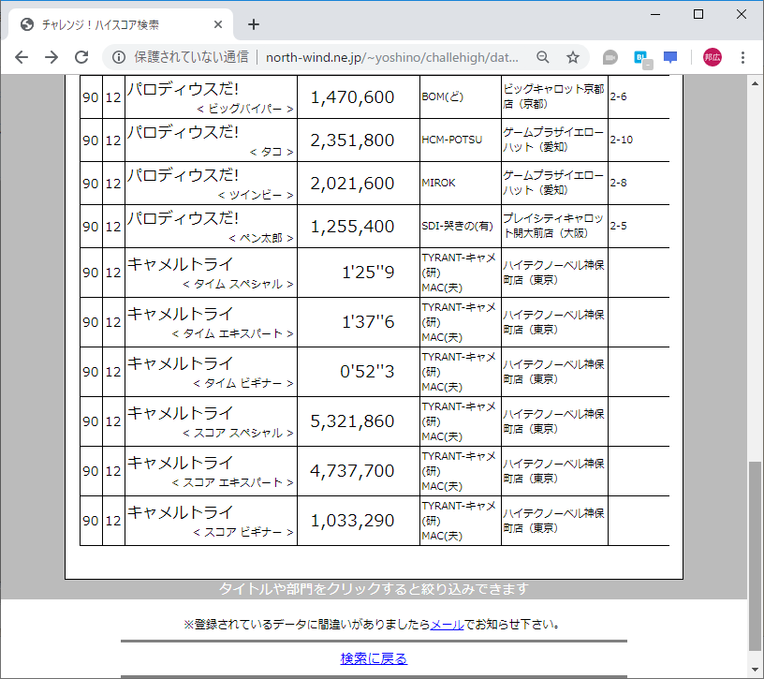
Task: Select the チャレンジ！ハイスコア検索 tab
Action: pos(121,24)
